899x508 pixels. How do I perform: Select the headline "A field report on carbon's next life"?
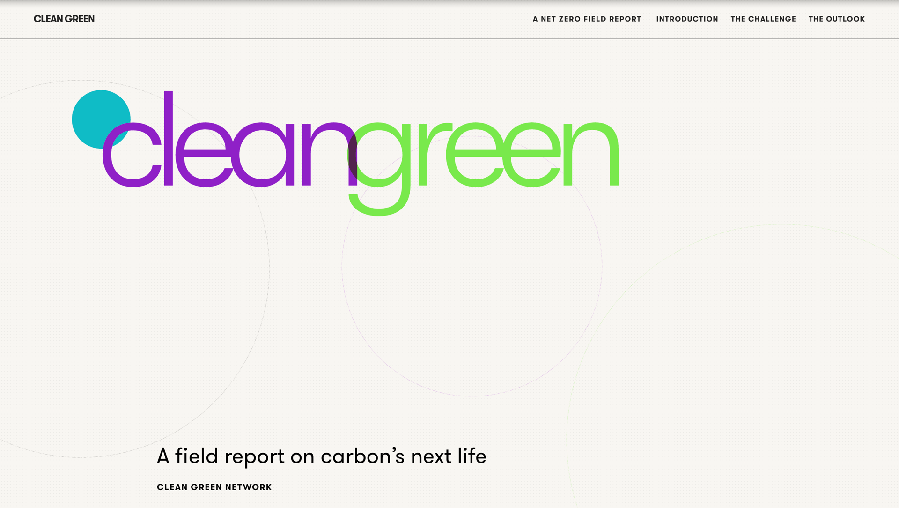click(x=322, y=456)
